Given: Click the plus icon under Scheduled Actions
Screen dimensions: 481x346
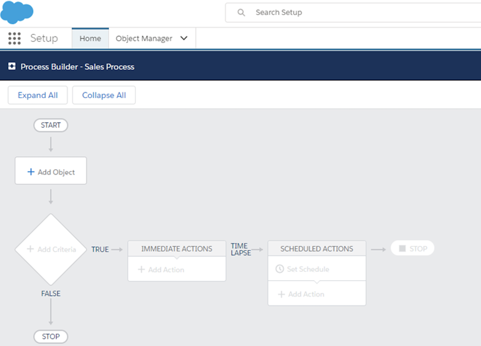Looking at the screenshot, I should point(281,294).
